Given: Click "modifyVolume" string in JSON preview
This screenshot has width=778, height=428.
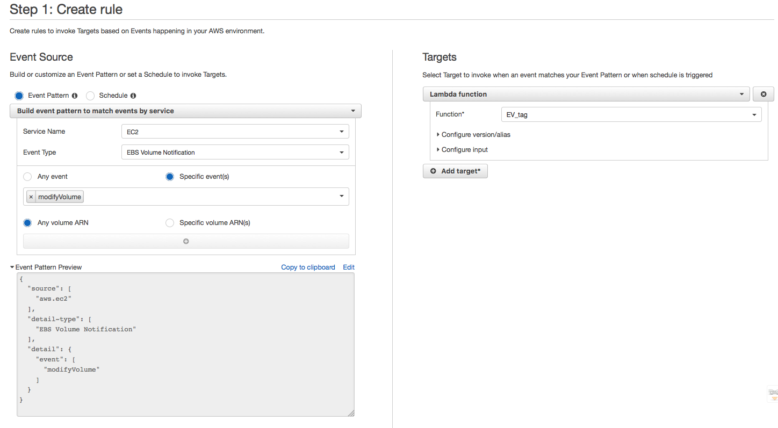Looking at the screenshot, I should (x=72, y=370).
